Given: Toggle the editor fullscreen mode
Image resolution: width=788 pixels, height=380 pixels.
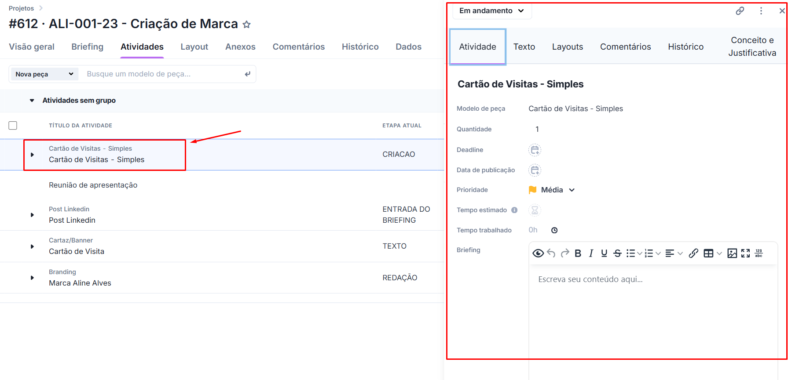Looking at the screenshot, I should [x=745, y=253].
